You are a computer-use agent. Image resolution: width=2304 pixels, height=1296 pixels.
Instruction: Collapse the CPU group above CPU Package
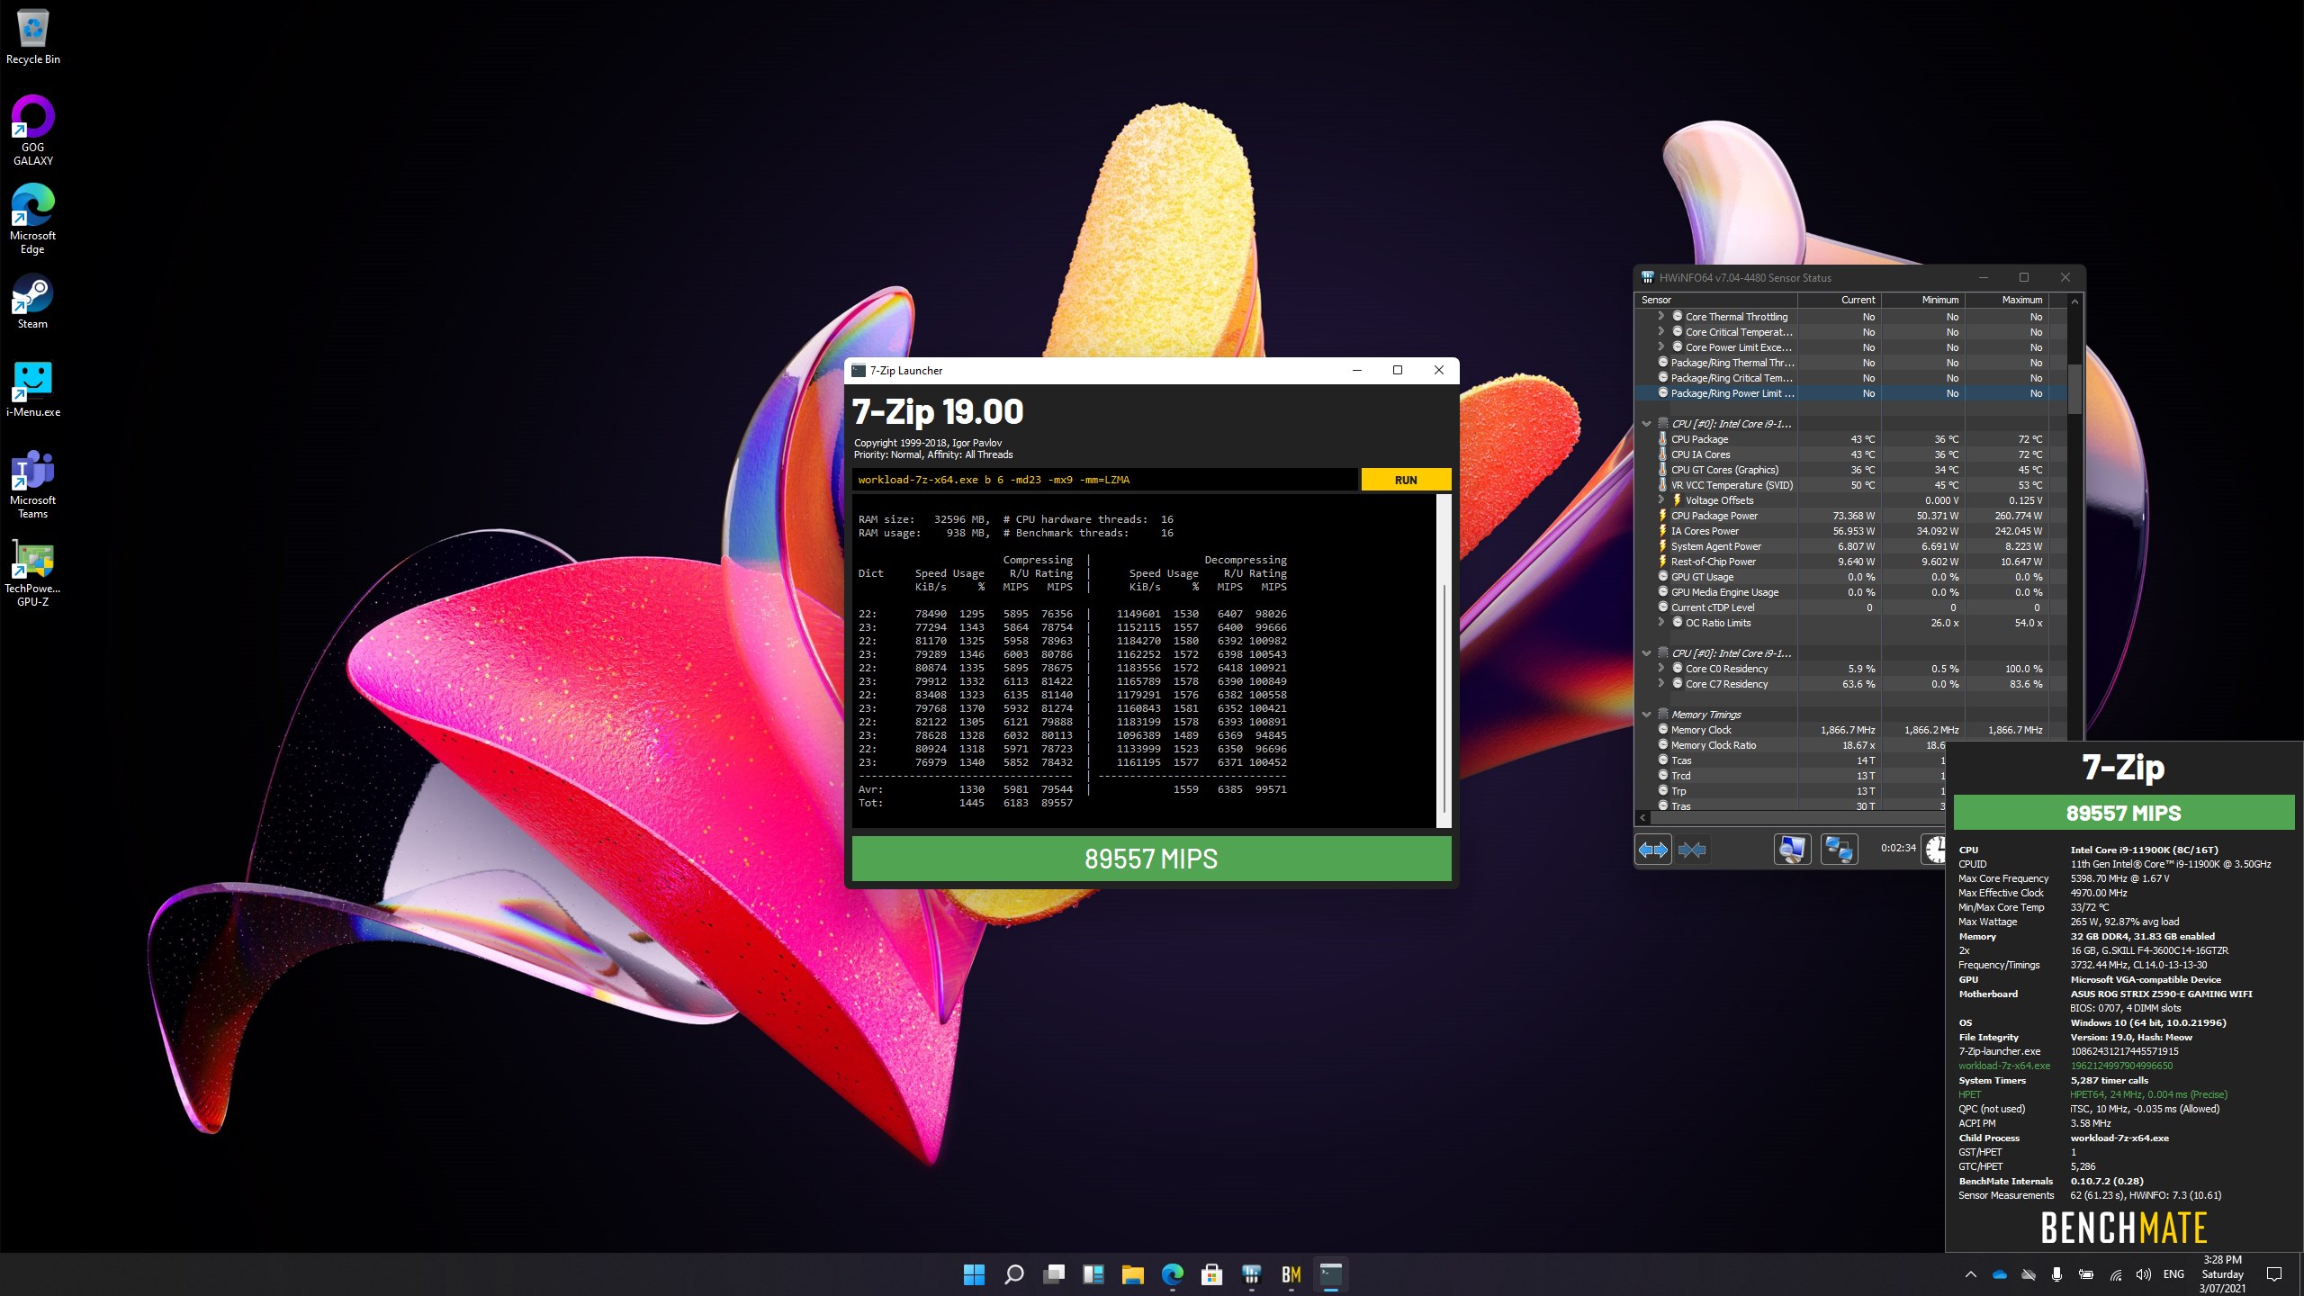(1646, 424)
